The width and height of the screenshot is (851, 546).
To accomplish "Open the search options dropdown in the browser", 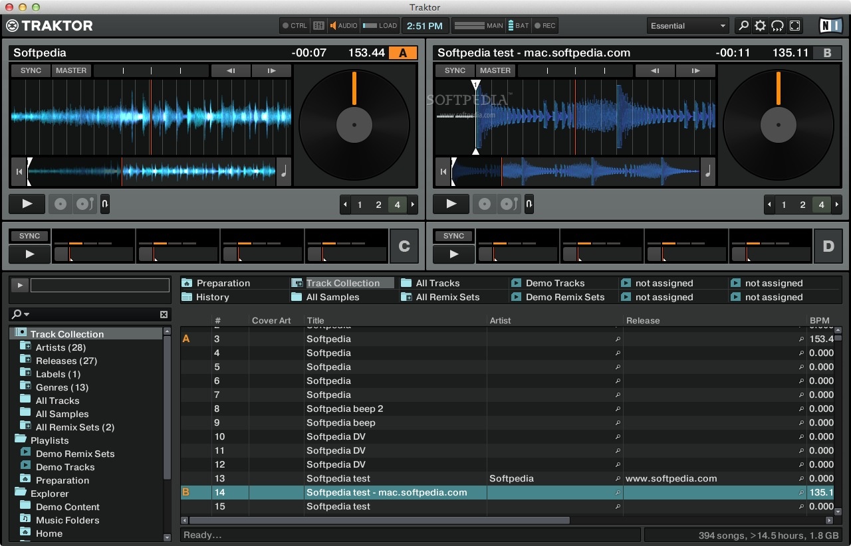I will pyautogui.click(x=21, y=314).
